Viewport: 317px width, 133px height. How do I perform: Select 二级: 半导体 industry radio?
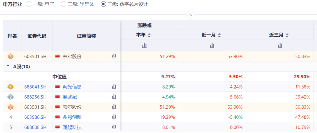64,4
